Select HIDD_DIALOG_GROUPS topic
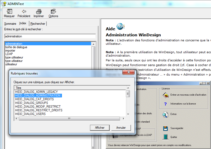Screen dimensions: 211x149 pos(31,103)
